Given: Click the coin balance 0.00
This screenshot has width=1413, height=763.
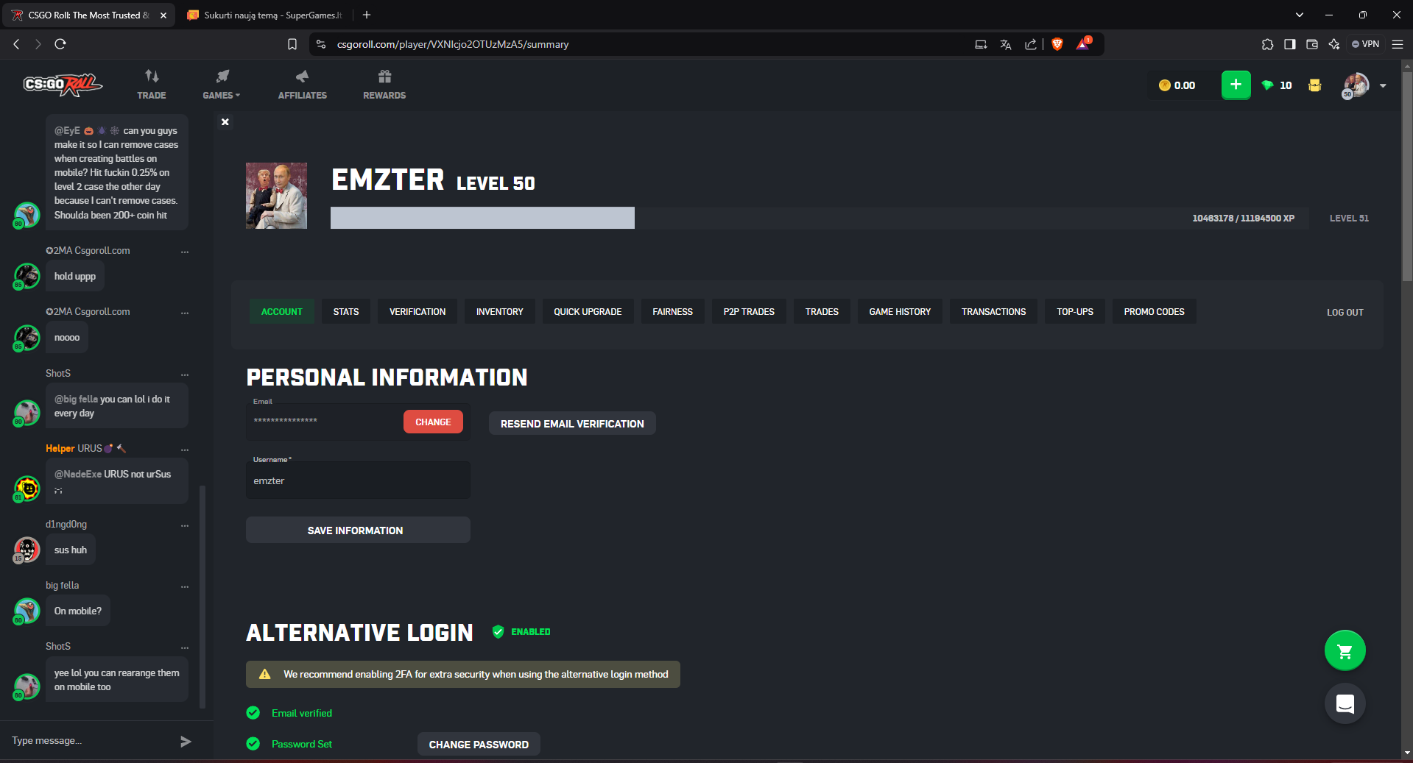Looking at the screenshot, I should (x=1177, y=85).
